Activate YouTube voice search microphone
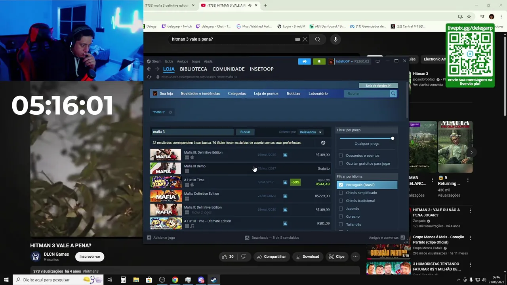The image size is (507, 285). [x=335, y=39]
